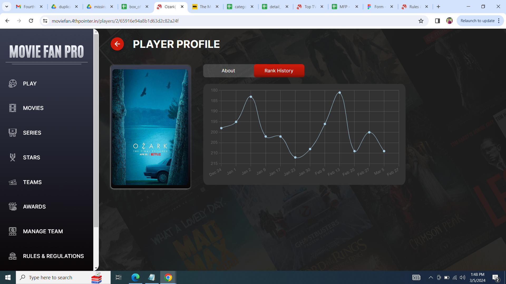
Task: Reload the page
Action: click(x=31, y=21)
